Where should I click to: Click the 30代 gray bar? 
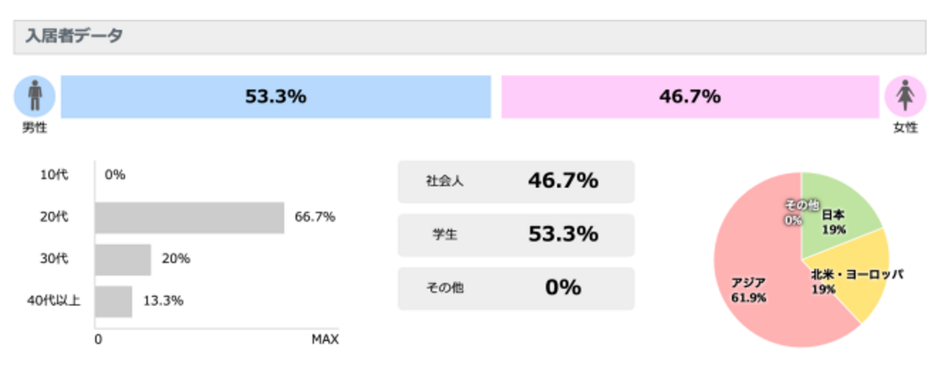123,259
